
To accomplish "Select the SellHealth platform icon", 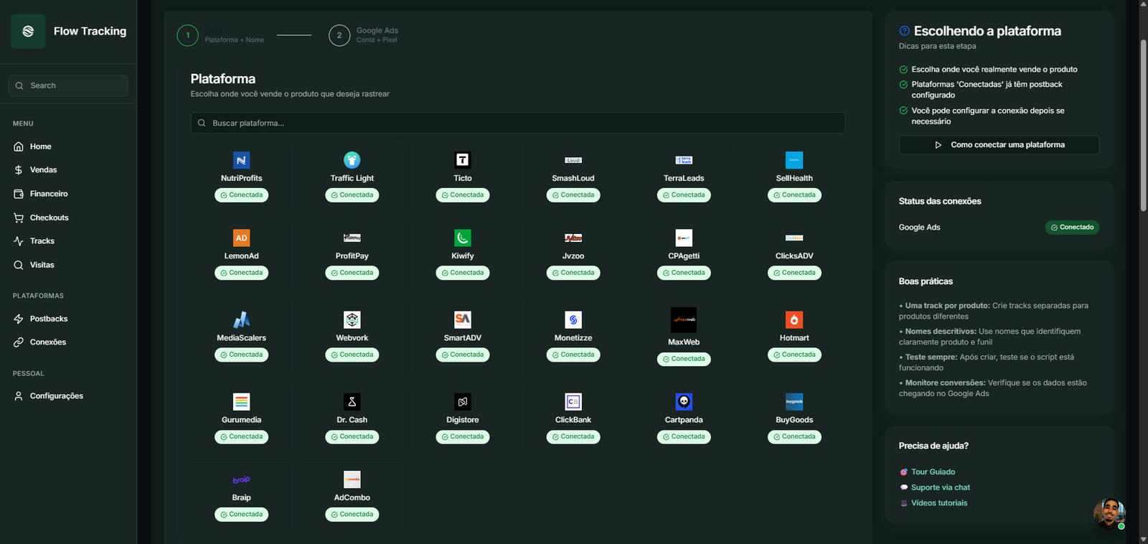I will pos(794,160).
